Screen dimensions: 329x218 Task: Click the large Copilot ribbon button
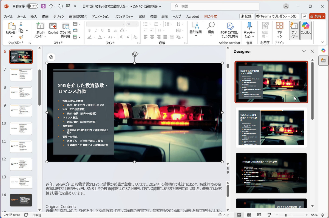point(306,30)
